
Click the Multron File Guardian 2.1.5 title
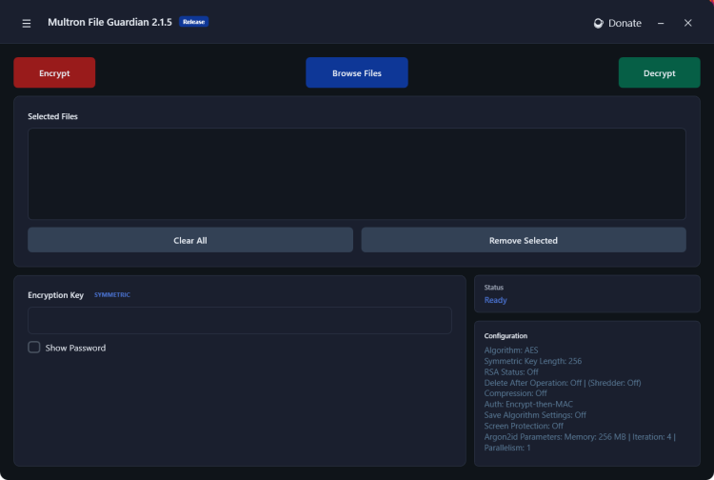(x=109, y=22)
